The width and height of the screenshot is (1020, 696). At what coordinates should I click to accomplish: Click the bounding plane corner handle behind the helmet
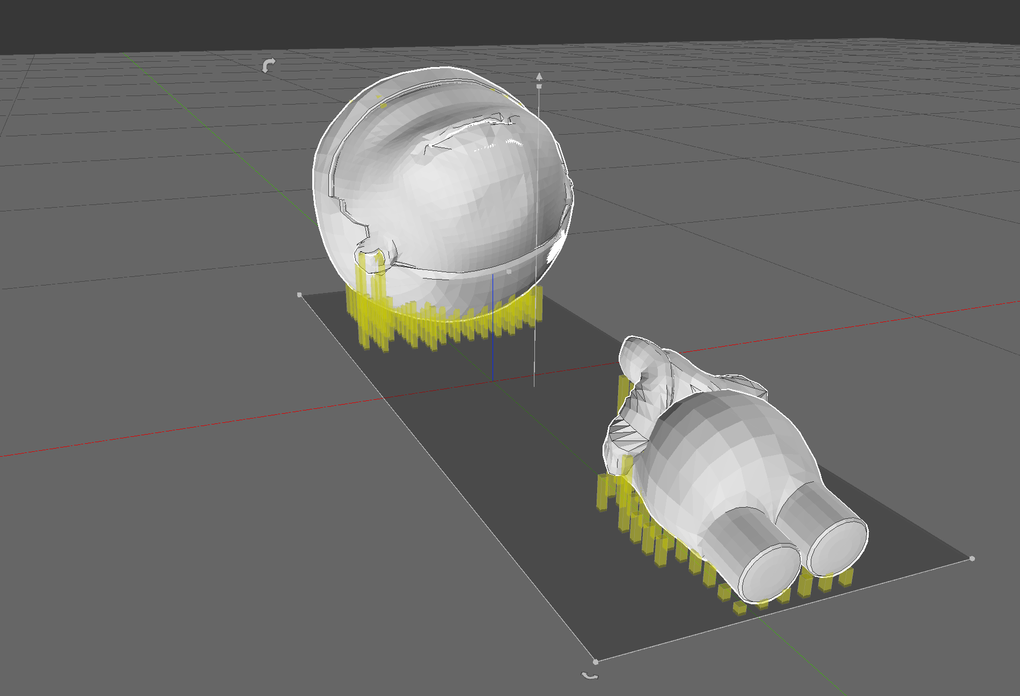click(x=299, y=295)
